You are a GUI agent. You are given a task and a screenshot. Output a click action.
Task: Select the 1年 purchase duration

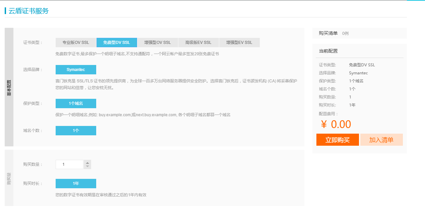76,184
